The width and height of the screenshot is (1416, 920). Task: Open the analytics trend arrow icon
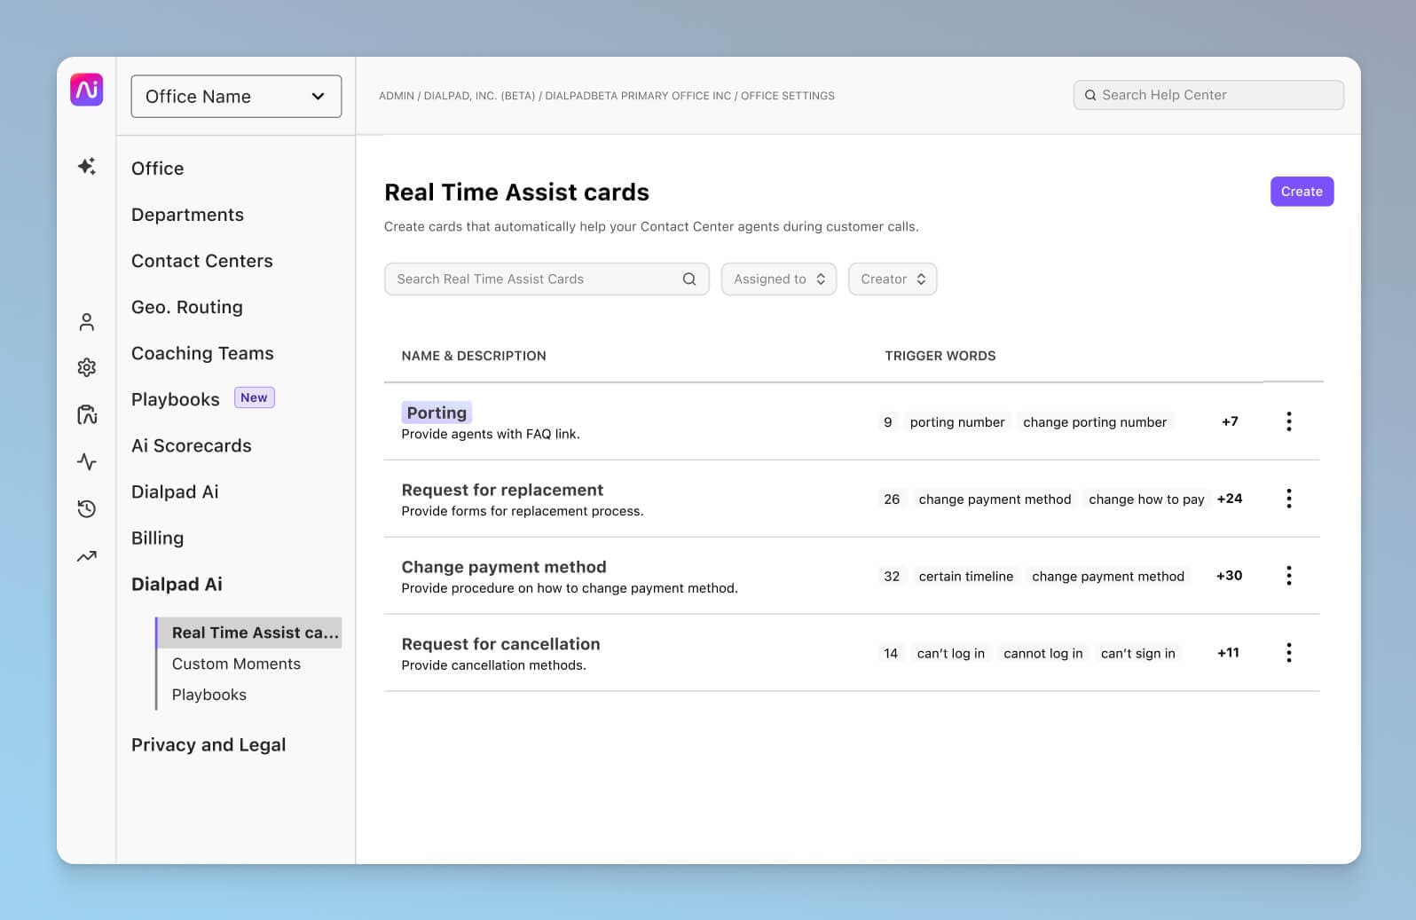tap(87, 556)
